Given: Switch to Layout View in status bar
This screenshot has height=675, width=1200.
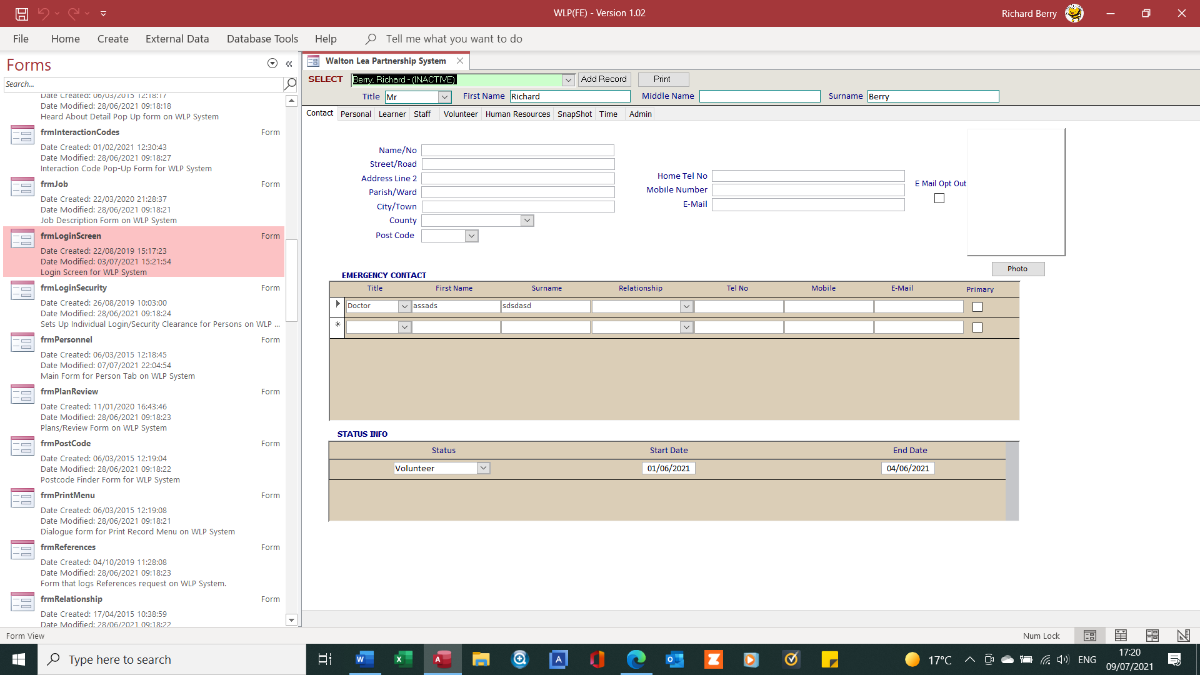Looking at the screenshot, I should click(x=1152, y=636).
